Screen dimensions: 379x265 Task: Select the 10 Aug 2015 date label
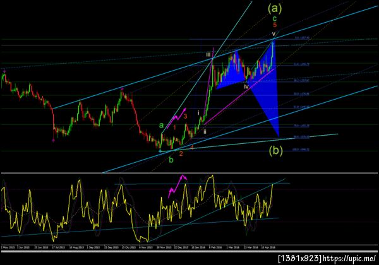pos(76,247)
